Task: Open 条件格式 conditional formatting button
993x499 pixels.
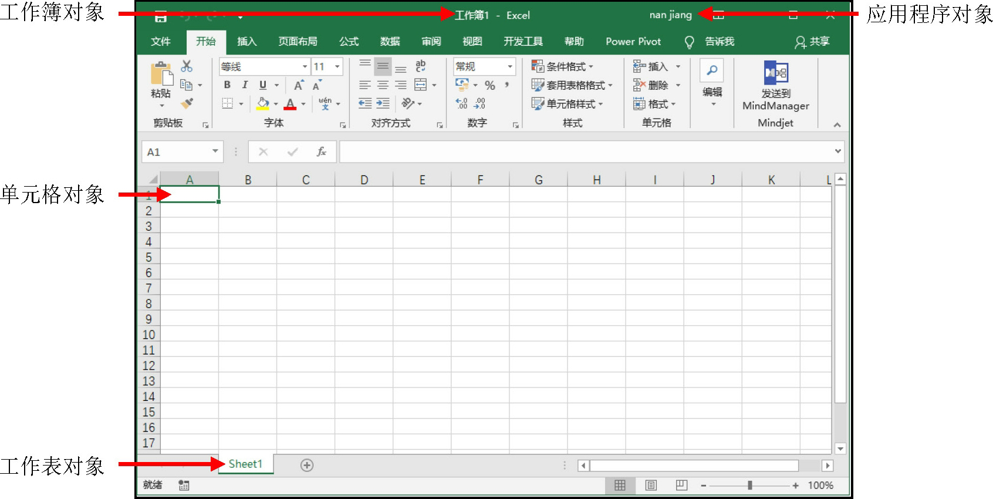Action: click(562, 67)
